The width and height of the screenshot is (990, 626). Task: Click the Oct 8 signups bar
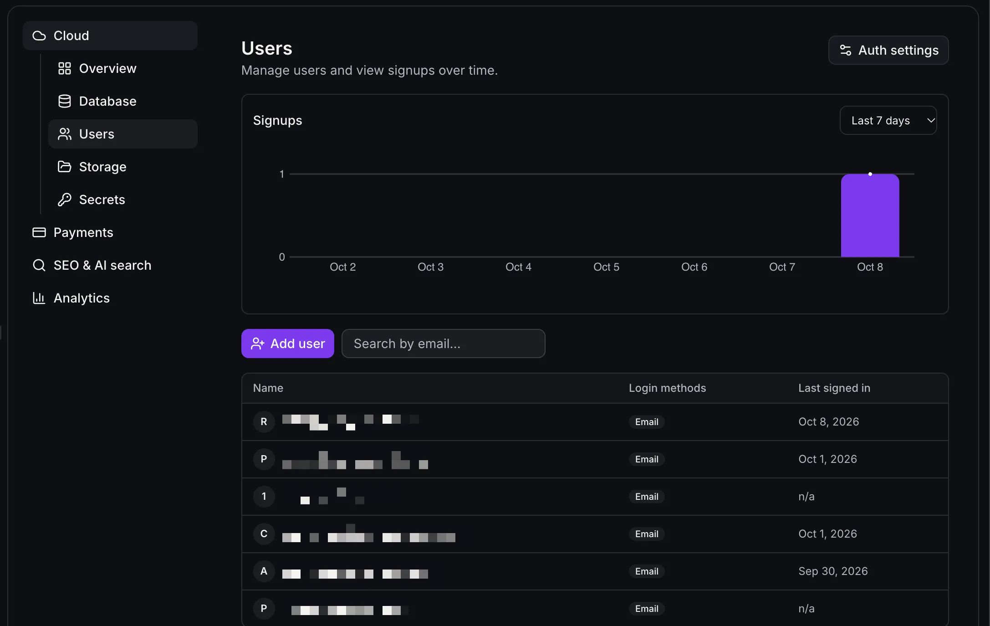click(x=870, y=216)
